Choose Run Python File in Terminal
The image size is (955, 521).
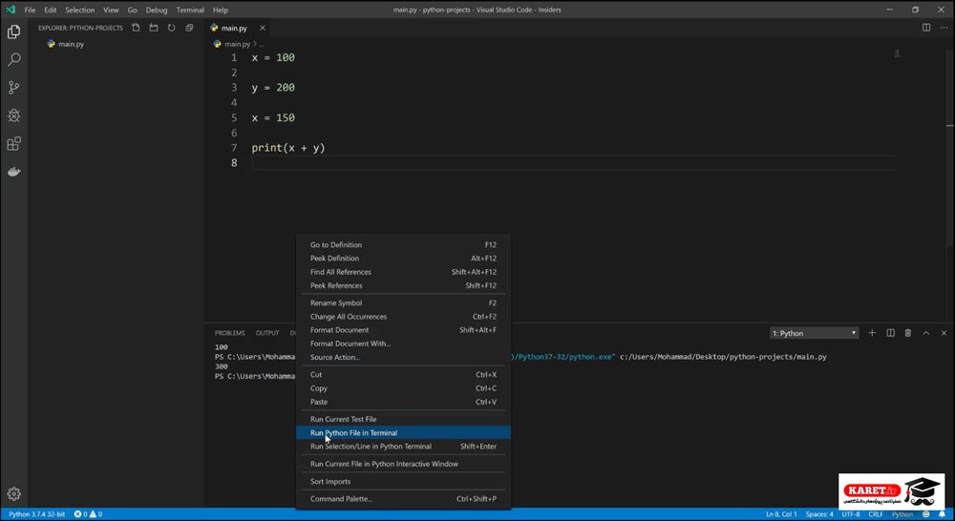tap(403, 433)
